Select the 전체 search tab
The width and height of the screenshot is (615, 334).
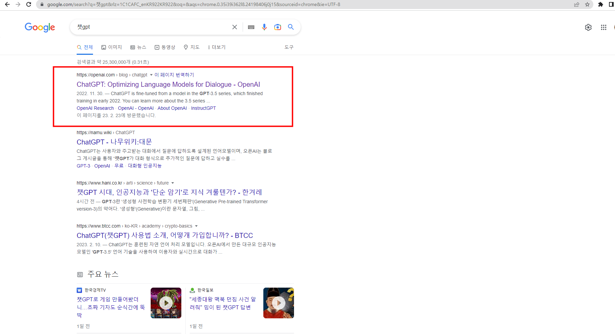pyautogui.click(x=85, y=47)
